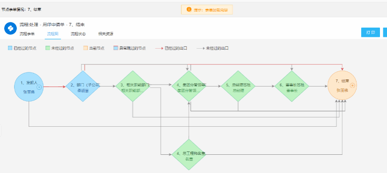Screen dimensions: 387x173
Task: Select the 7、结束 circle node
Action: click(x=342, y=85)
